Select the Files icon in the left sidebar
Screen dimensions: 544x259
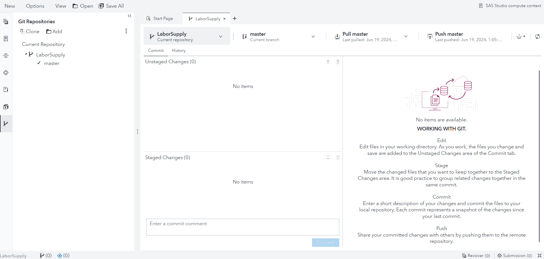(6, 21)
